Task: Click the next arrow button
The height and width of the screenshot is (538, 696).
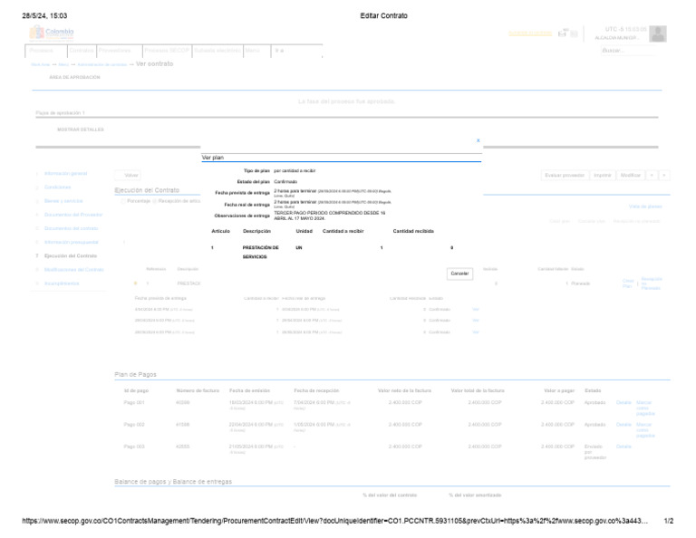Action: (x=664, y=175)
